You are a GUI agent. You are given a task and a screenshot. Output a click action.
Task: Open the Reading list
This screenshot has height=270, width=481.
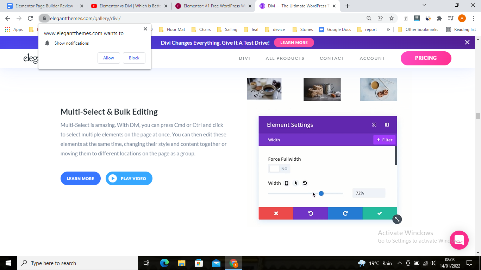[461, 30]
